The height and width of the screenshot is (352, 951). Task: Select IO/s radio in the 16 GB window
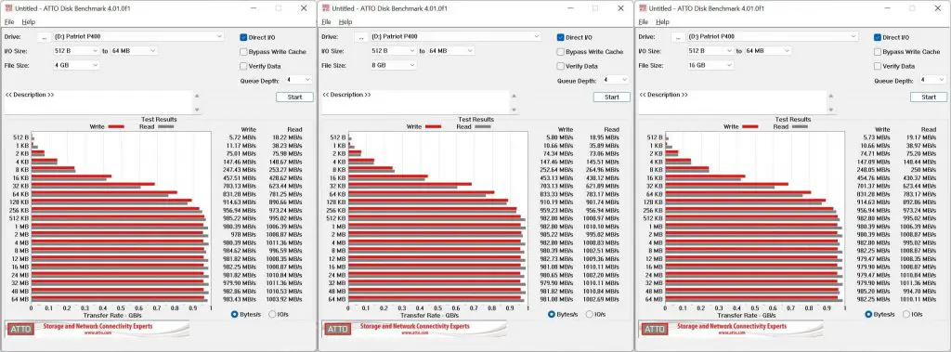[905, 314]
